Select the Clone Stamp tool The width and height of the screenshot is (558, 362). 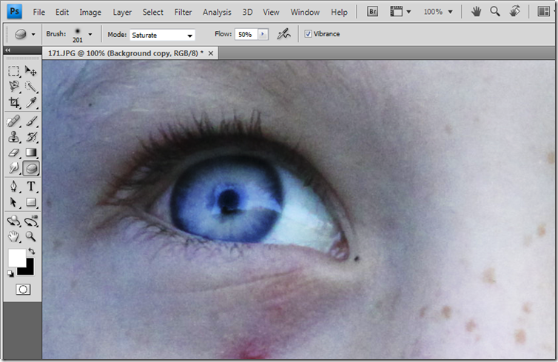click(13, 137)
